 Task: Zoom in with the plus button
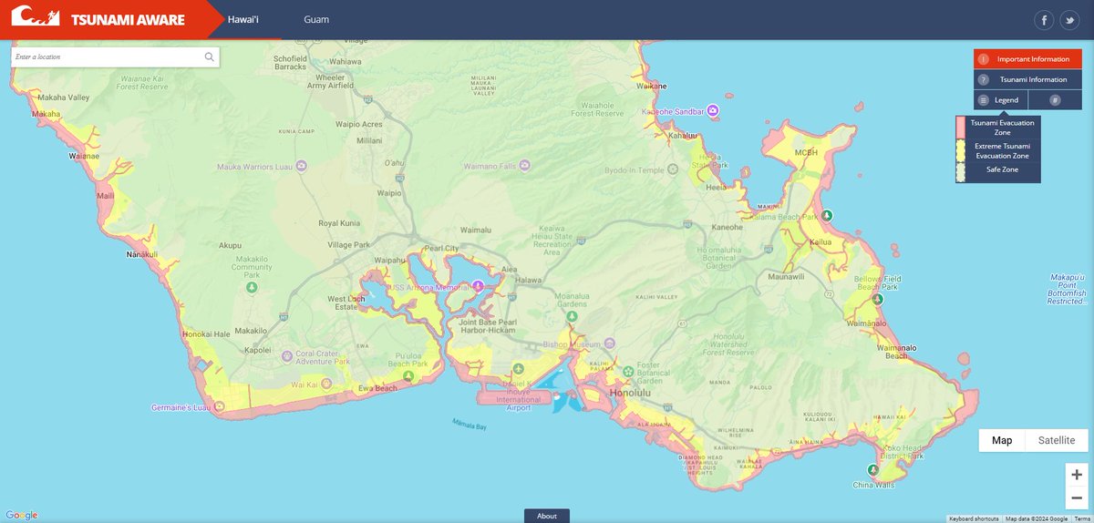1077,475
